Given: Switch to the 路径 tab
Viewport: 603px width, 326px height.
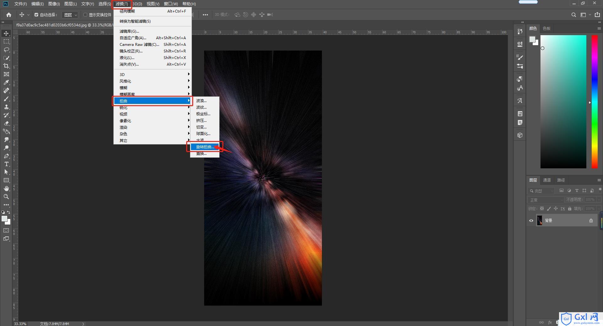Looking at the screenshot, I should (561, 180).
